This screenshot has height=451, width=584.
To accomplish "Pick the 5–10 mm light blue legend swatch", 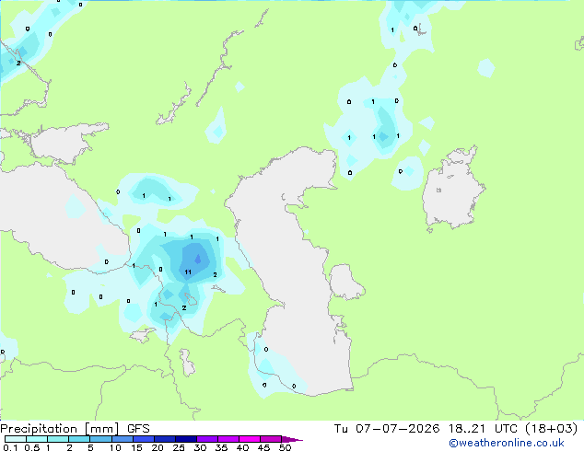I will (x=100, y=439).
